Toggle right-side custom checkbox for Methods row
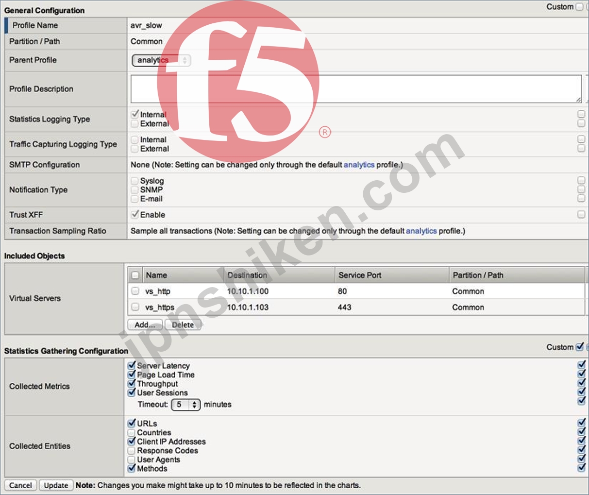 pyautogui.click(x=582, y=468)
